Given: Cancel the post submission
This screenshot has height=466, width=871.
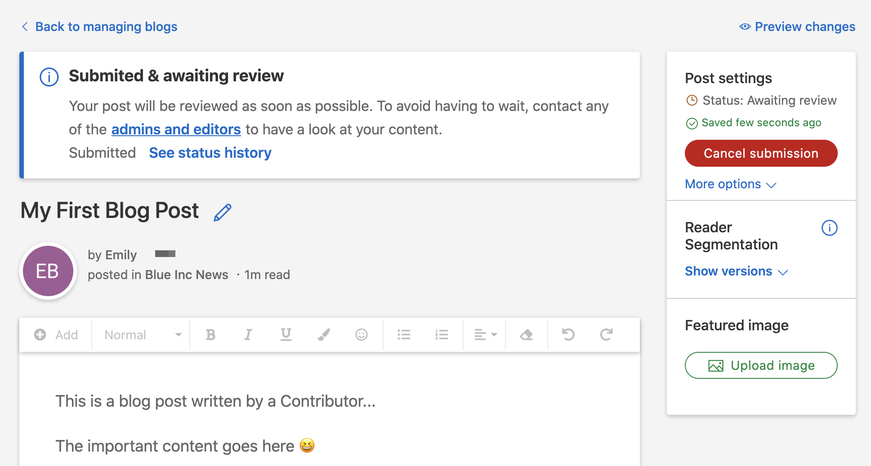Looking at the screenshot, I should (x=760, y=153).
